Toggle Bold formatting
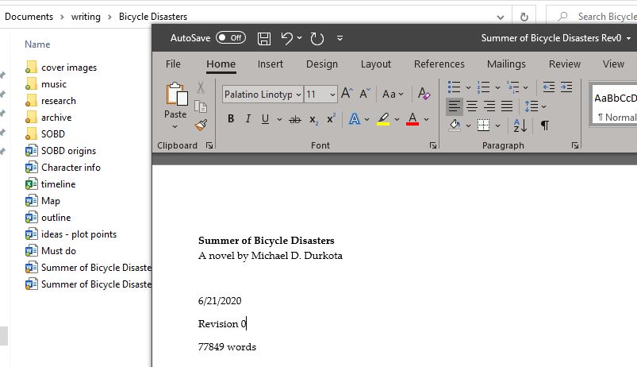Viewport: 637px width, 367px height. (231, 119)
